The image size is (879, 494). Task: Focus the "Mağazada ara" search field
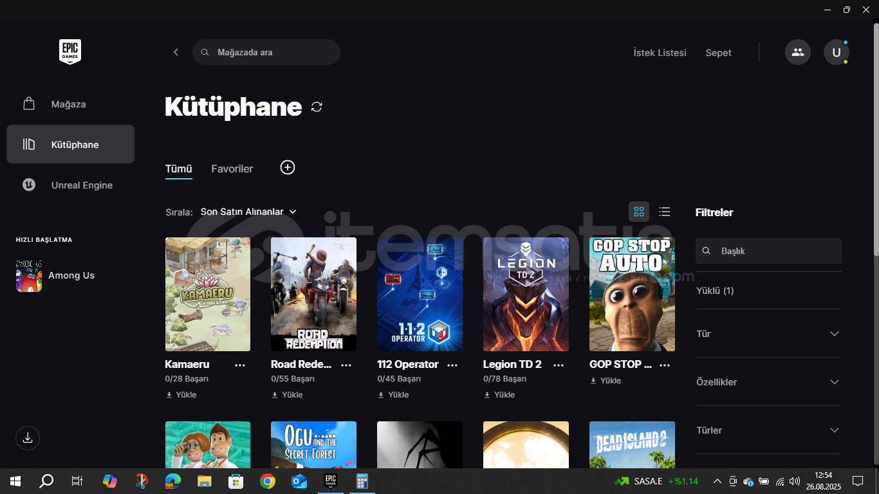pos(266,52)
